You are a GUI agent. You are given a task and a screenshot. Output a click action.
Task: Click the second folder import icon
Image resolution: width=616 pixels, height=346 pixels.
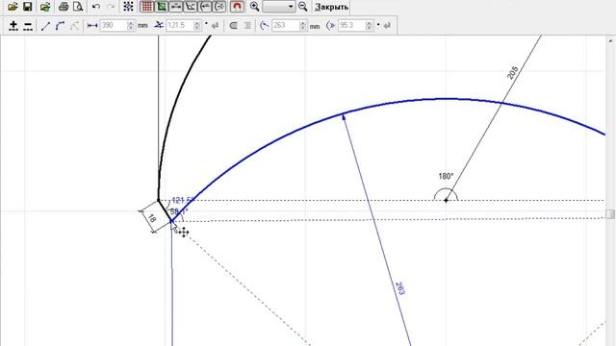tap(45, 7)
